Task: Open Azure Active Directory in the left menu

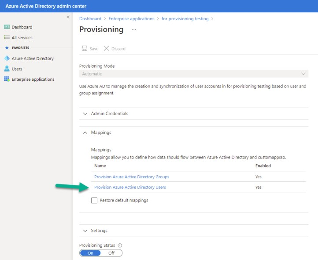Action: [33, 58]
